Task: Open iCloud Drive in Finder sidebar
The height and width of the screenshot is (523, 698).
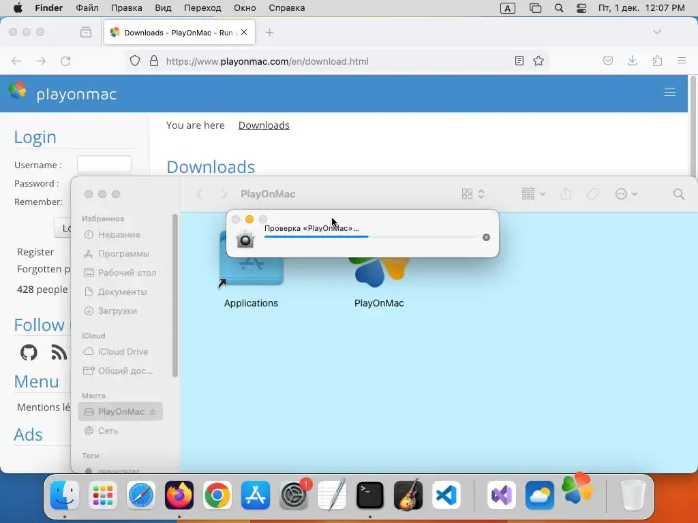Action: pos(120,351)
